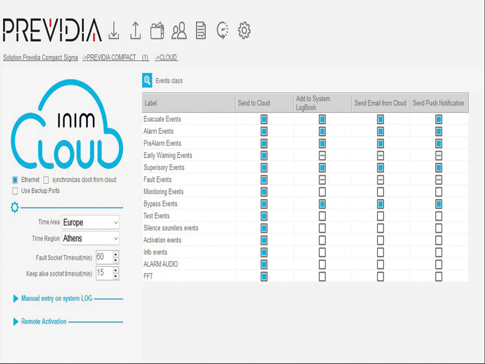Open the document checklist toolbar icon

click(x=201, y=30)
